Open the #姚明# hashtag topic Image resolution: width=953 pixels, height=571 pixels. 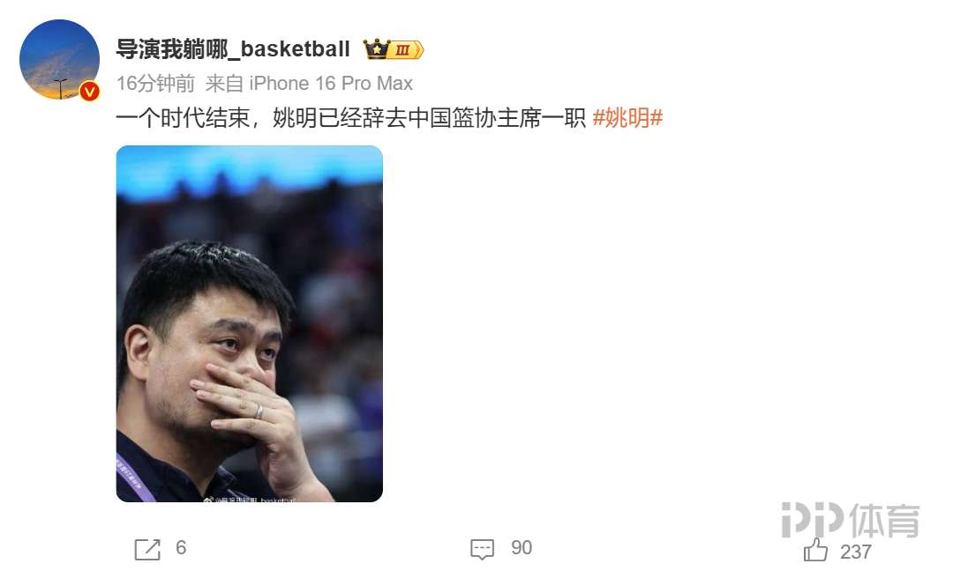pos(627,117)
